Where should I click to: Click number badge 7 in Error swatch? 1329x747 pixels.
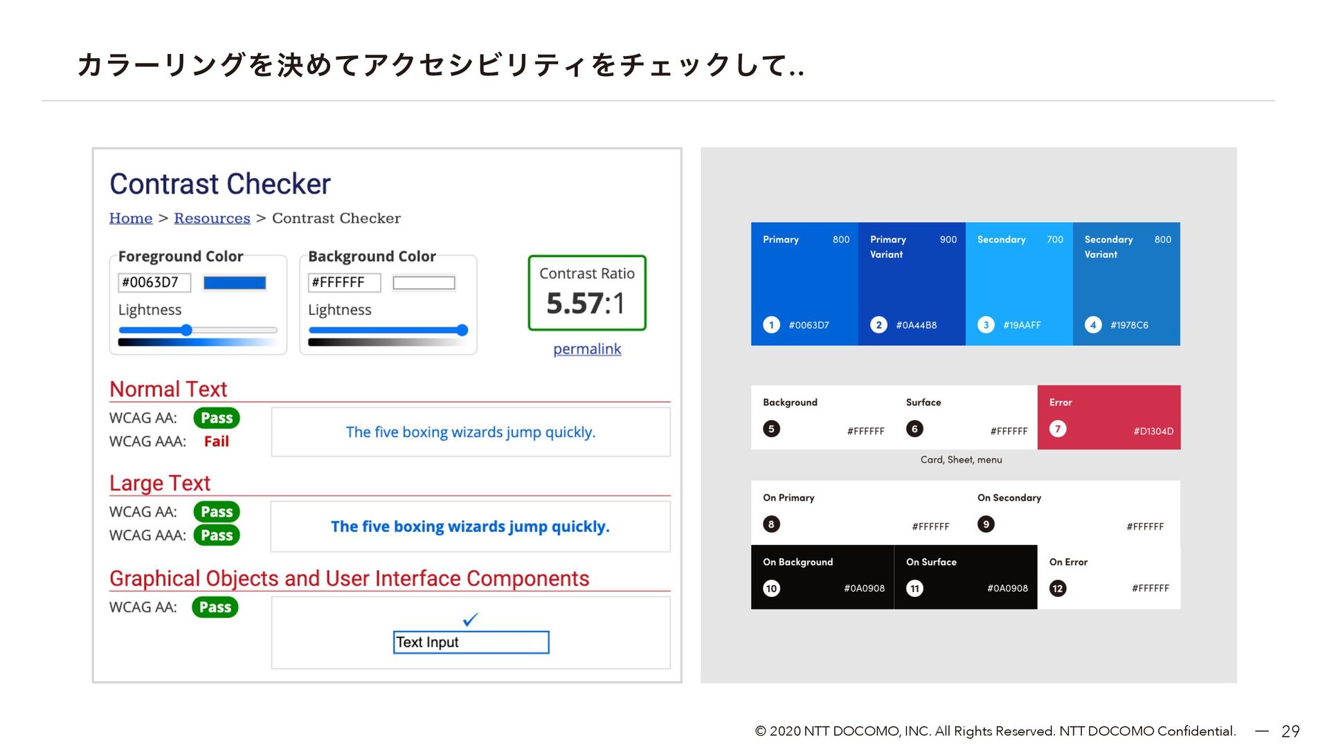tap(1058, 429)
